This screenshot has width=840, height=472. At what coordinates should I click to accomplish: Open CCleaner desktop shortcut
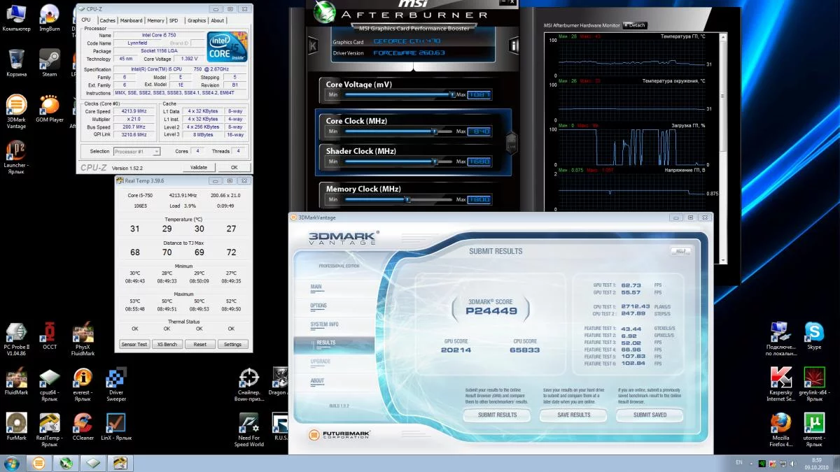83,423
